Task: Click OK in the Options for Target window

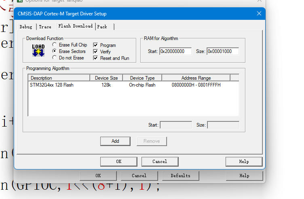Action: click(98, 176)
